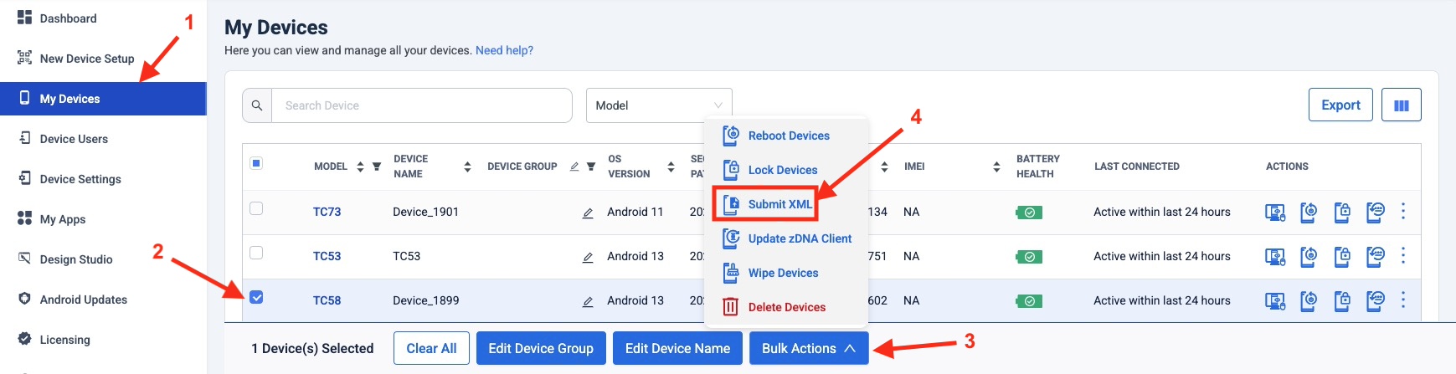Viewport: 1456px width, 374px height.
Task: Click the lock device icon in the TC58 row
Action: [x=1341, y=301]
